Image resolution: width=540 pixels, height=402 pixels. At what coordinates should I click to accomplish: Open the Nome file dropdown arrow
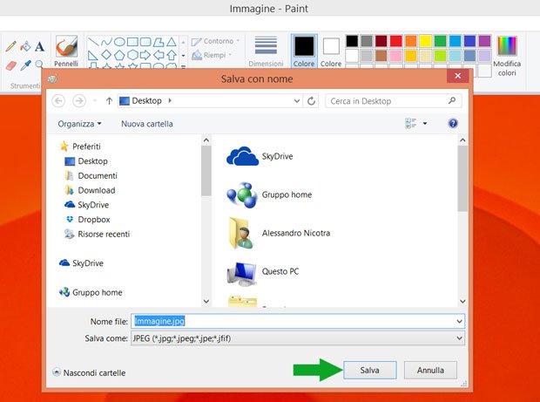pyautogui.click(x=459, y=321)
